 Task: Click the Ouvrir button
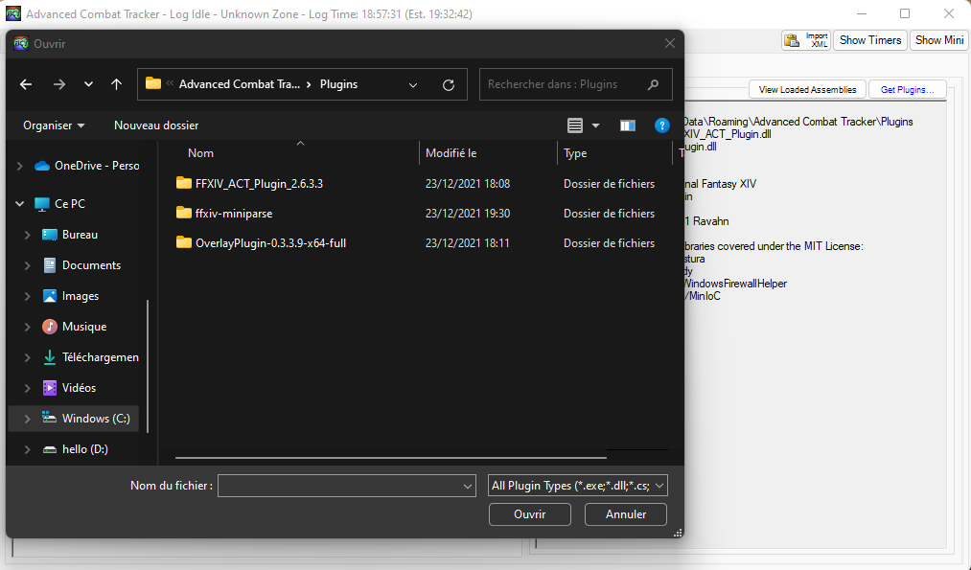coord(529,514)
